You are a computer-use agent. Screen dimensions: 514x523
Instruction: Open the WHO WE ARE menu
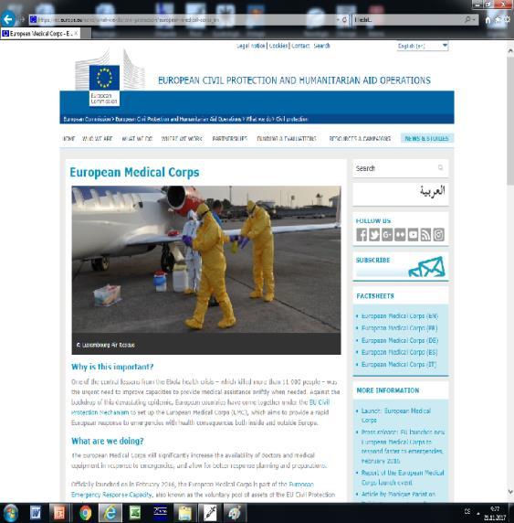click(x=98, y=138)
